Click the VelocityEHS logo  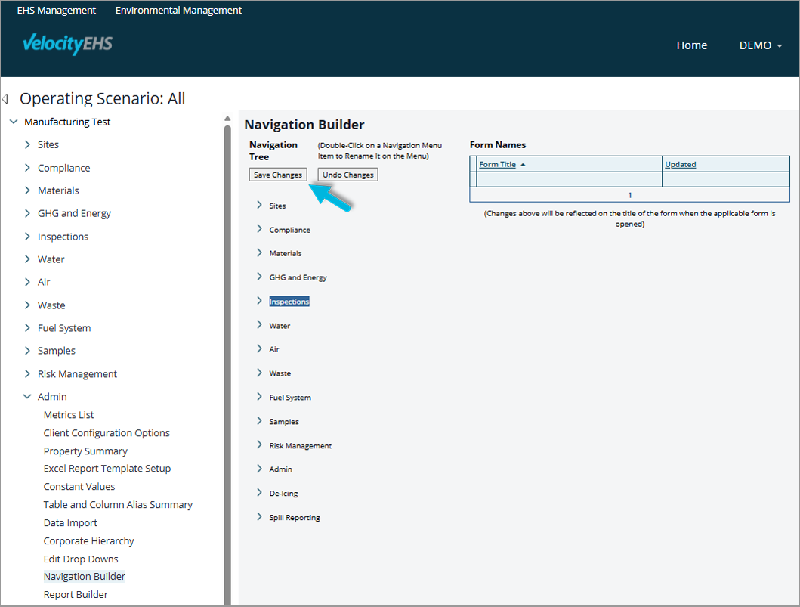click(x=67, y=44)
